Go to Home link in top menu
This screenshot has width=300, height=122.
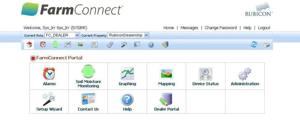click(x=169, y=28)
